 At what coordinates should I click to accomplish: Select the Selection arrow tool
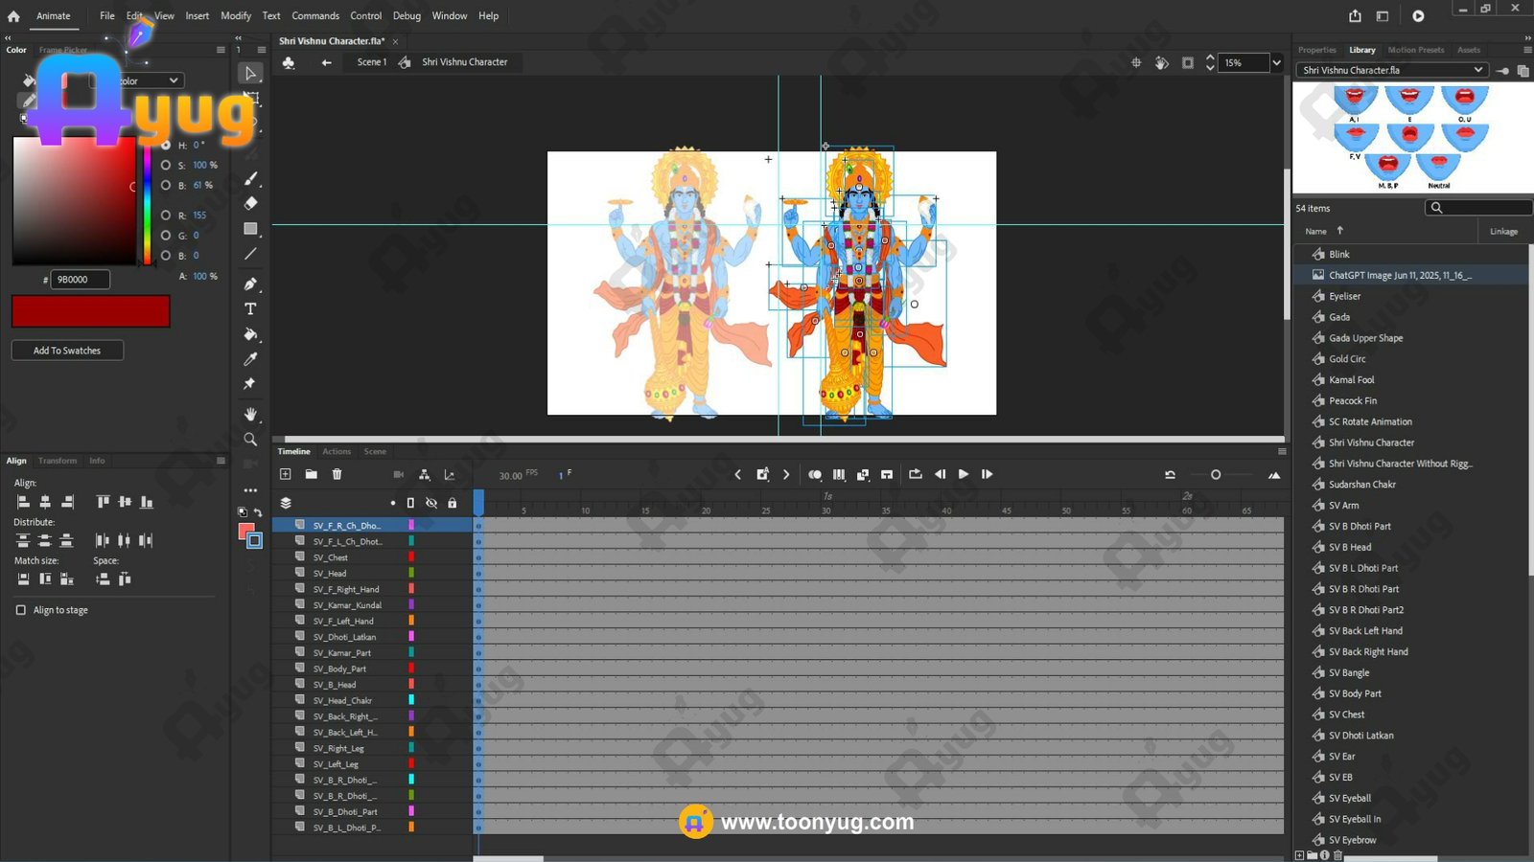[x=250, y=74]
